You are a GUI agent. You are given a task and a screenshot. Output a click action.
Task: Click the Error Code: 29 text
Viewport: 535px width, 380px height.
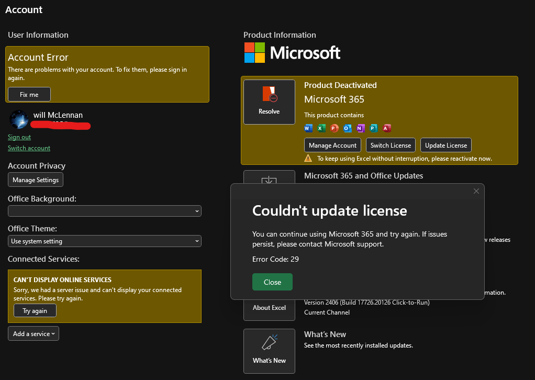click(x=276, y=259)
